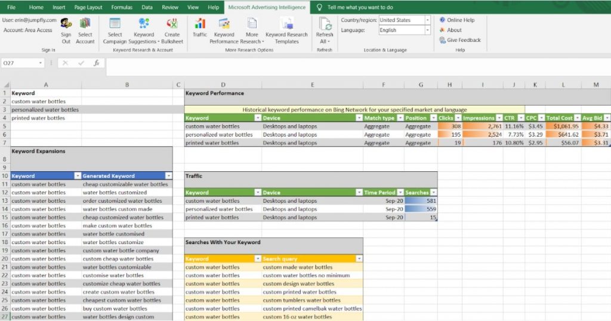Click the Create Bulksheet icon
The width and height of the screenshot is (611, 321).
point(172,24)
